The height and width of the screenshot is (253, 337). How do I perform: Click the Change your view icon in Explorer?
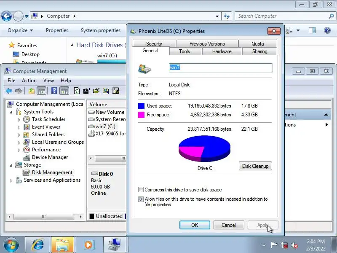click(x=289, y=30)
